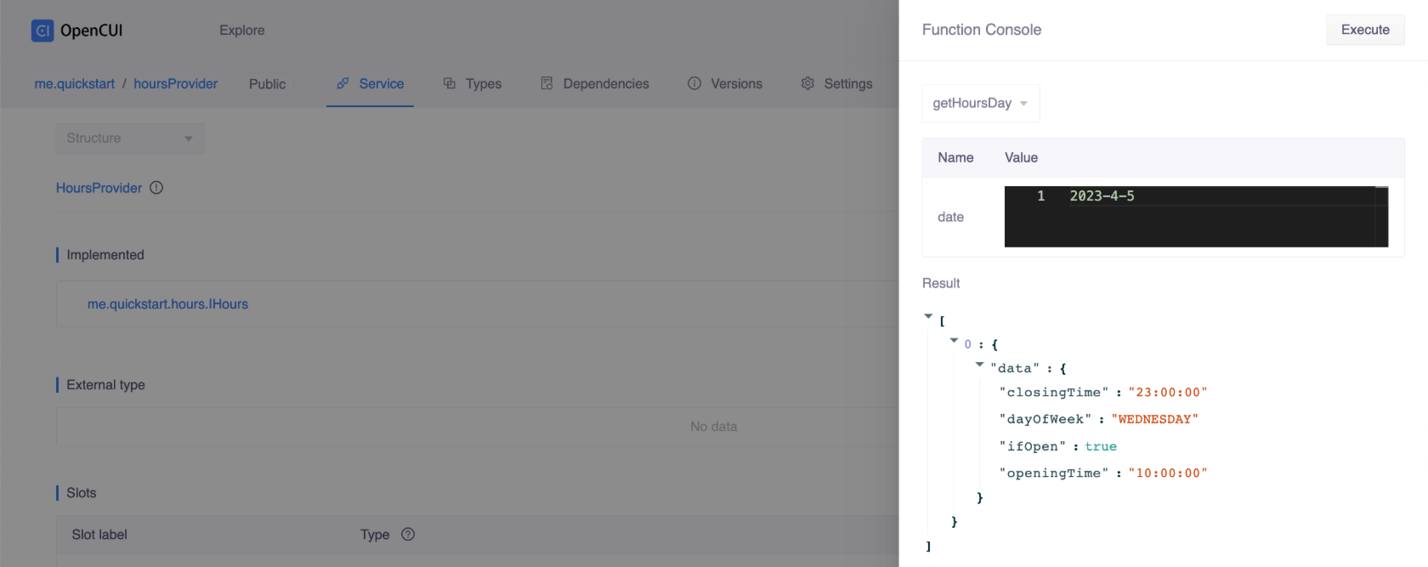Collapse the "data" object node
Screen dimensions: 1428x567
click(x=979, y=364)
